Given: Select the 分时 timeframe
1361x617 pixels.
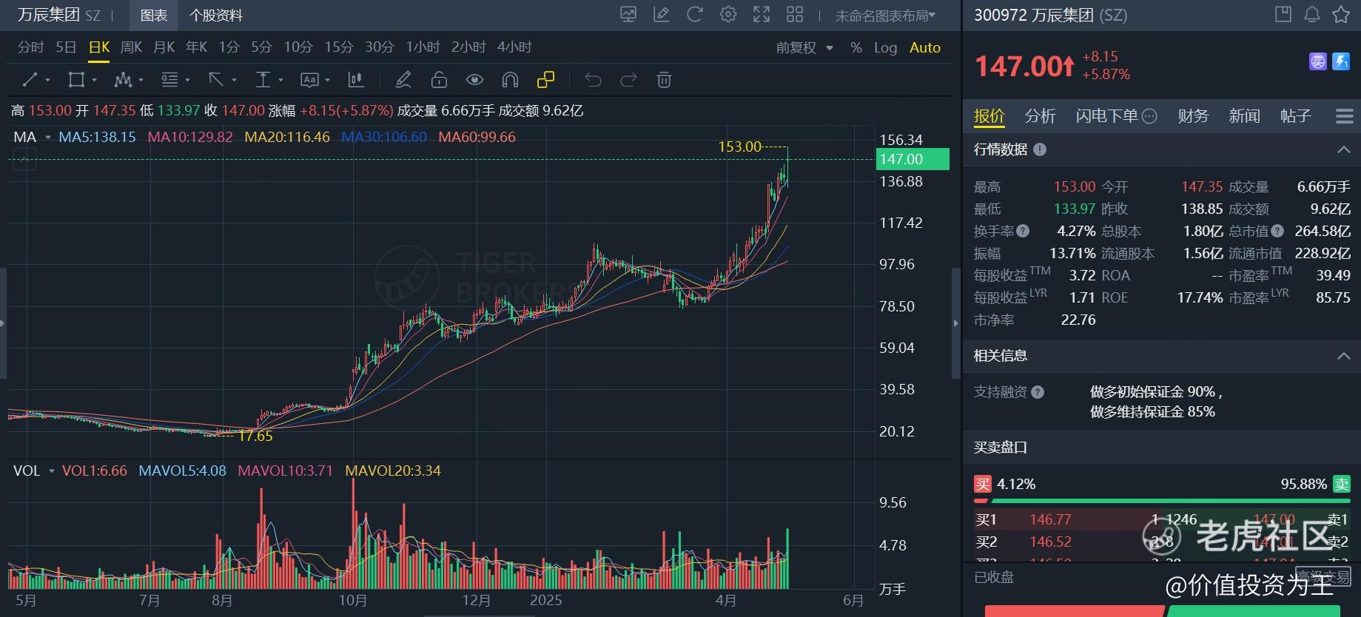Looking at the screenshot, I should click(x=31, y=47).
